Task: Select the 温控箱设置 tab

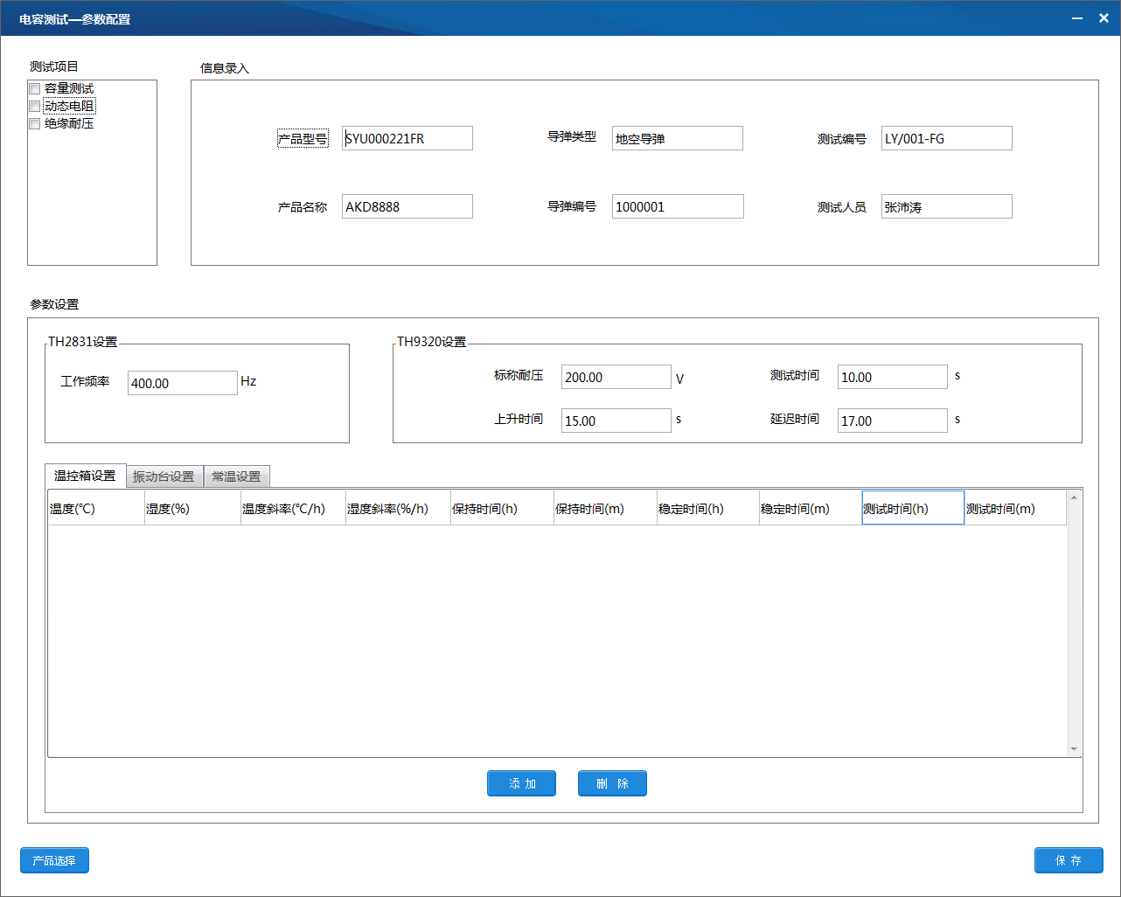Action: 85,476
